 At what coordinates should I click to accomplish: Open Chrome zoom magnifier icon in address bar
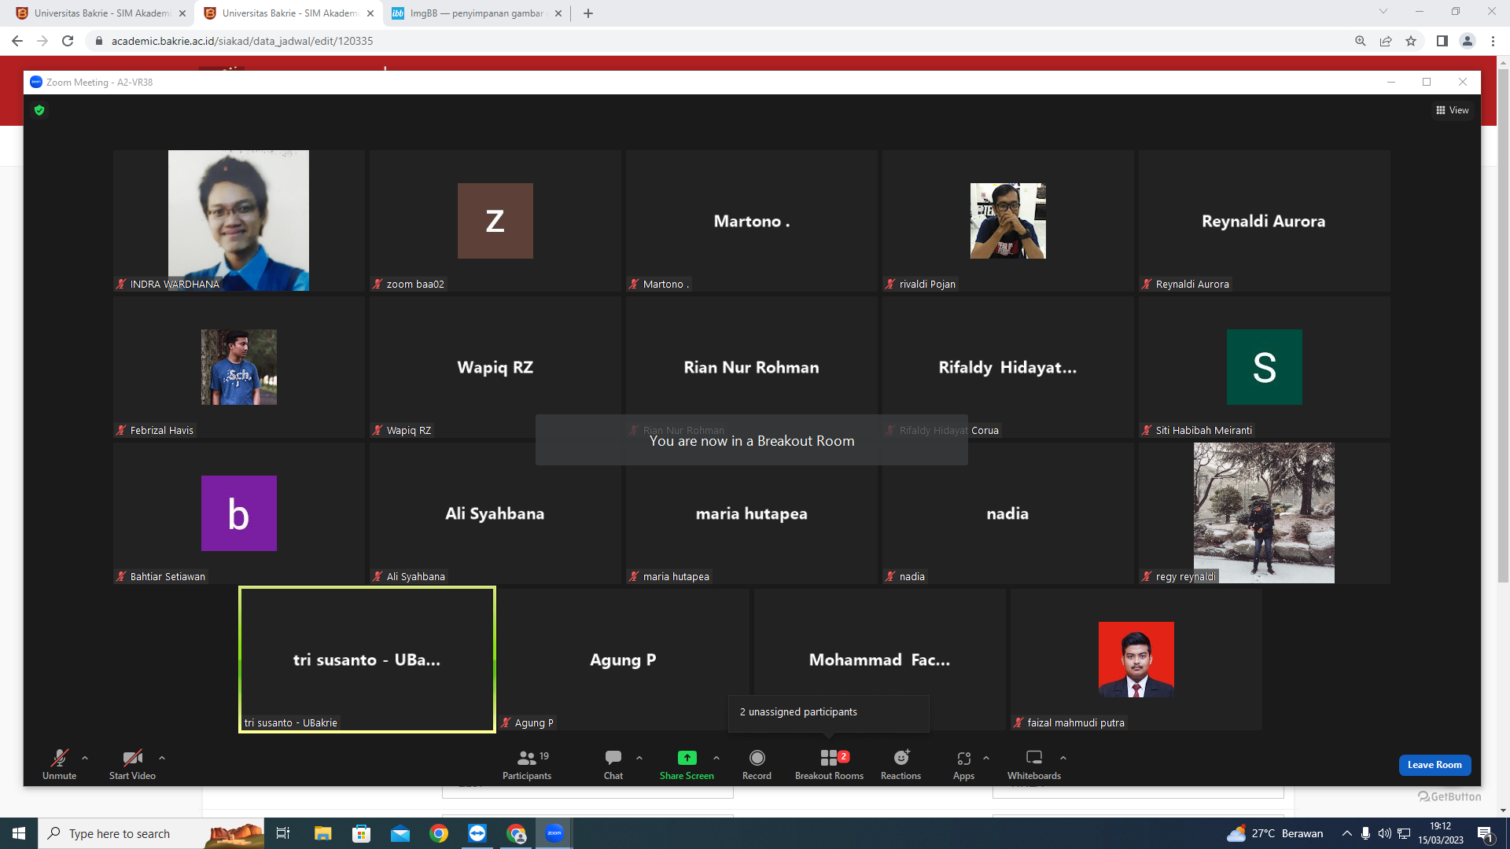[1361, 41]
